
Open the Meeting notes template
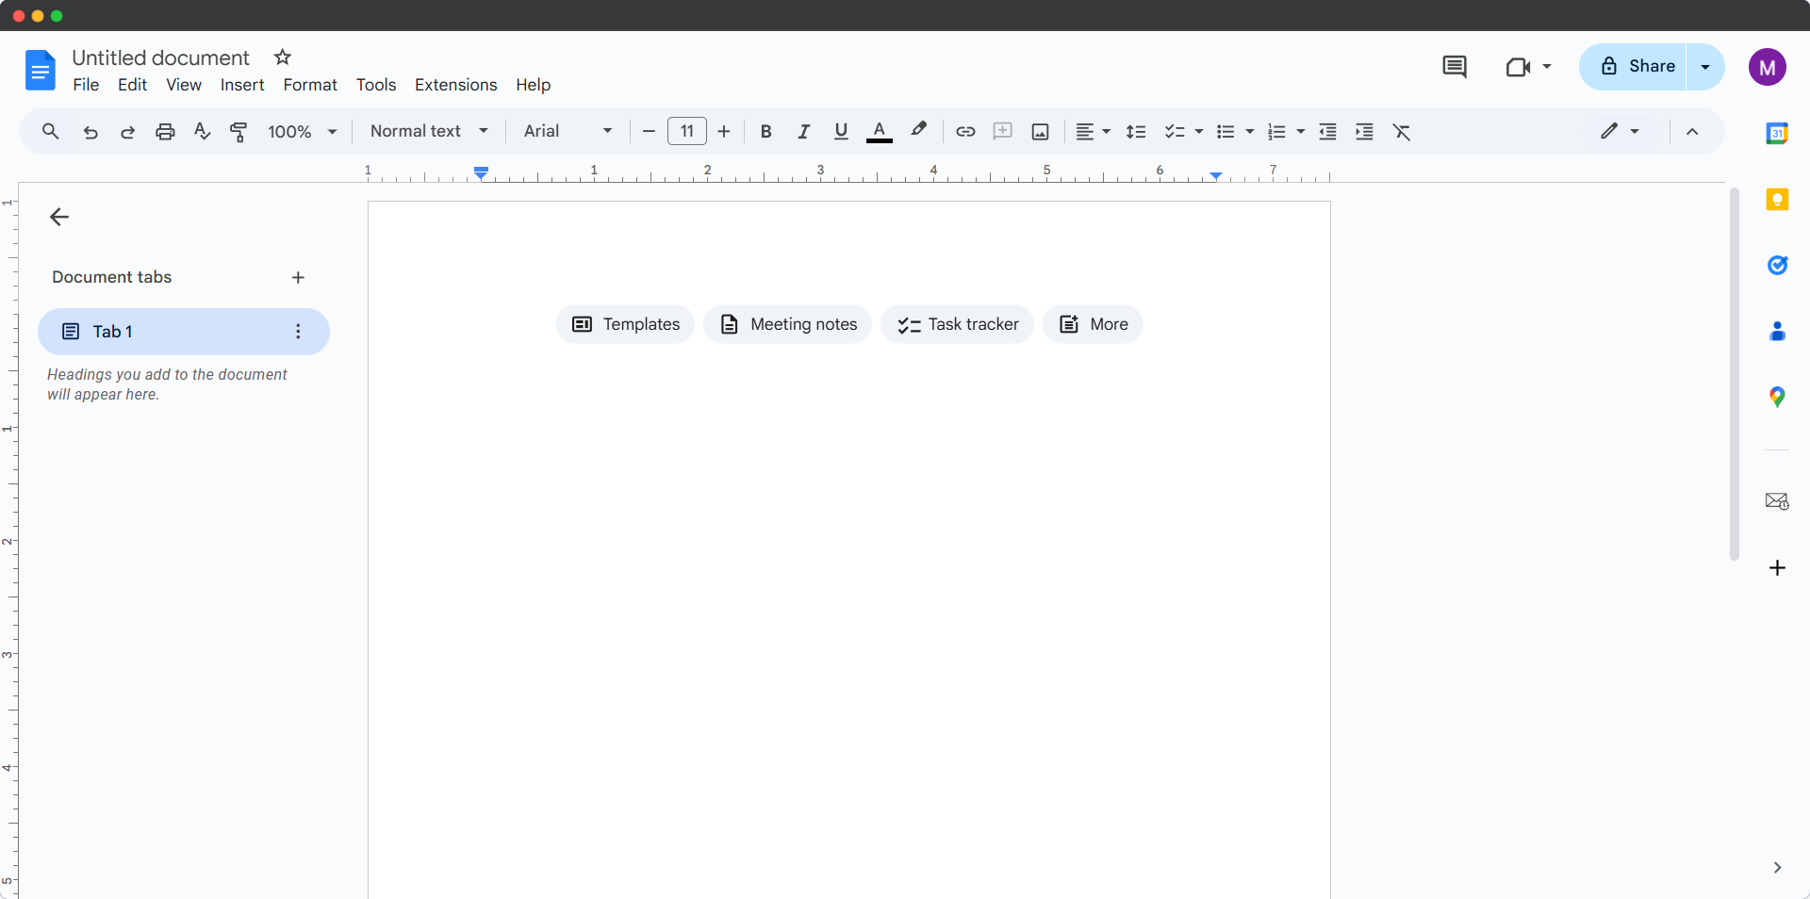pyautogui.click(x=788, y=324)
